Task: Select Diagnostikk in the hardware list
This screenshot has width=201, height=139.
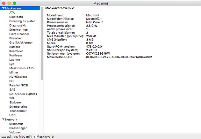Action: [17, 25]
